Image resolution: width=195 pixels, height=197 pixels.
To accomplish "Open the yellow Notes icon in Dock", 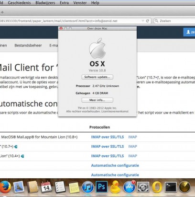I will click(x=74, y=187).
